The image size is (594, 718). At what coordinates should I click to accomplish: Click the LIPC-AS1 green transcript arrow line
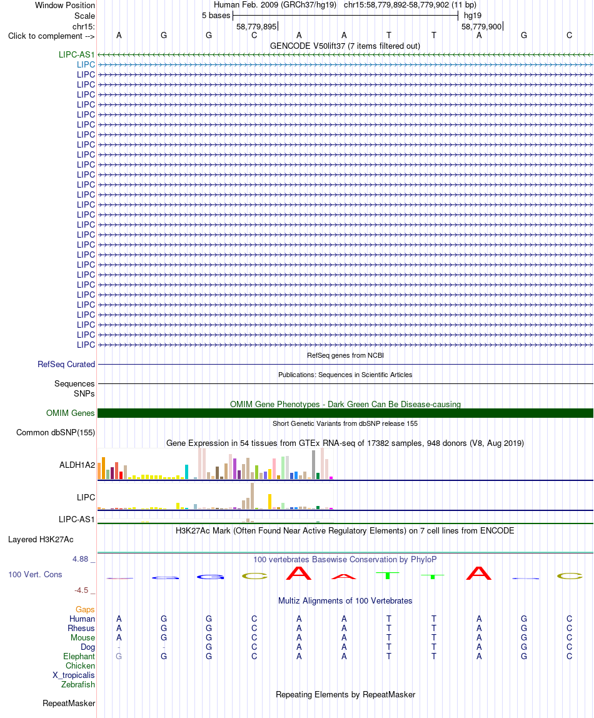(x=346, y=54)
